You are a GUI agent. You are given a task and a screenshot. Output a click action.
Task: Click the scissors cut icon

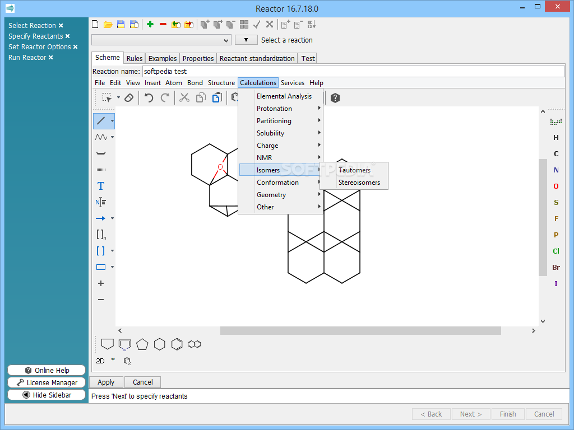[x=184, y=97]
